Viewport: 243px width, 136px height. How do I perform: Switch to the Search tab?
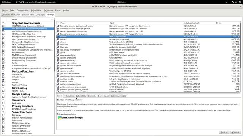[17, 15]
